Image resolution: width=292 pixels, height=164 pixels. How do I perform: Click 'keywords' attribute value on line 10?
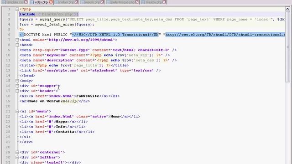click(x=56, y=55)
